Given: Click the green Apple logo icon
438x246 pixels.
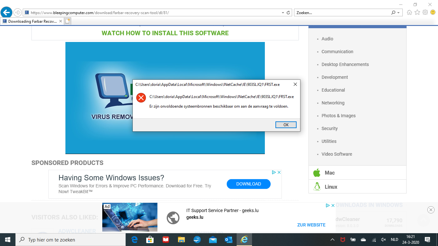Looking at the screenshot, I should 317,173.
